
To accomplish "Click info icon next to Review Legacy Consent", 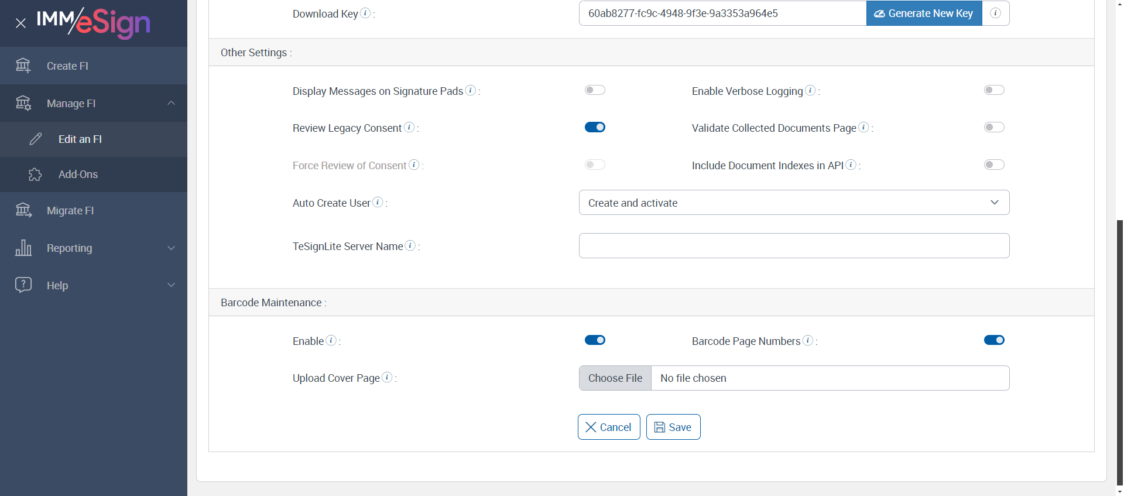I will point(409,127).
